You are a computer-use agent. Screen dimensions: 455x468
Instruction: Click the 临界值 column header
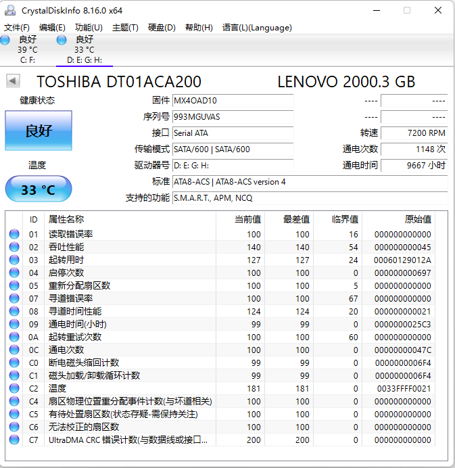(337, 219)
